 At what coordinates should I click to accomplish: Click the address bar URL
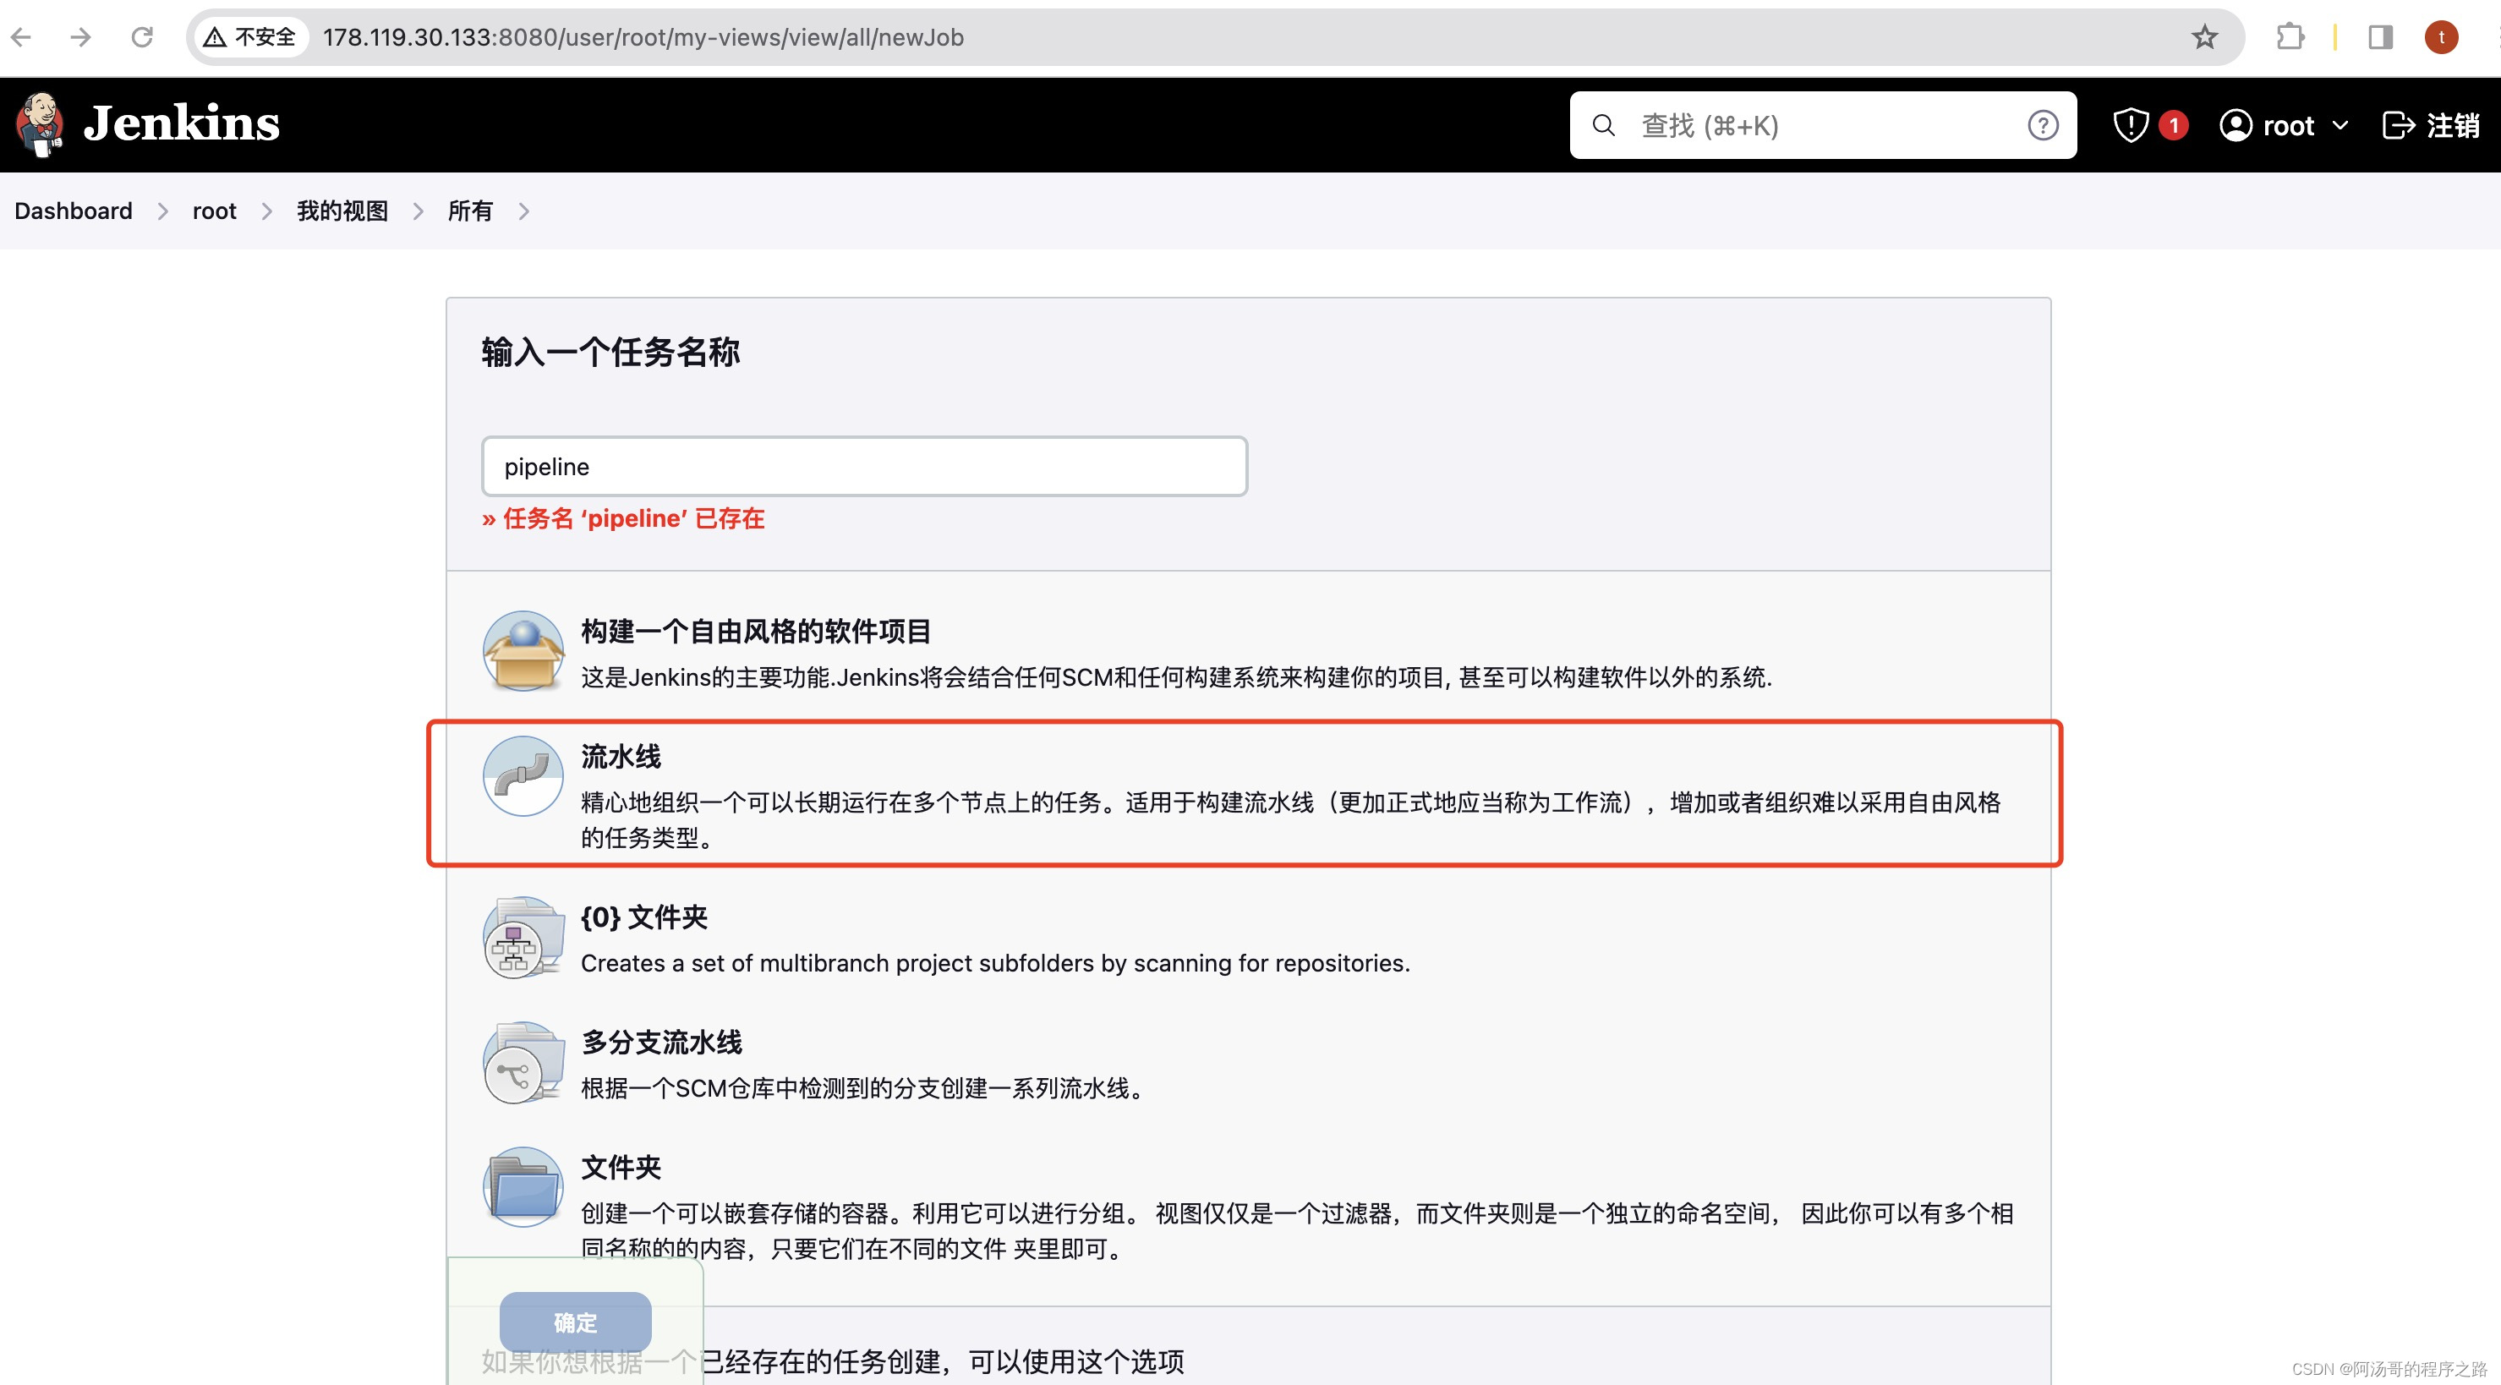(643, 37)
